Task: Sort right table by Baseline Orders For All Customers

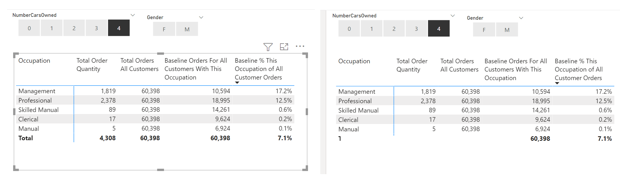Action: pyautogui.click(x=516, y=70)
